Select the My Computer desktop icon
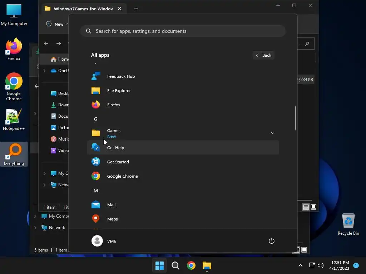The image size is (366, 274). (x=14, y=15)
